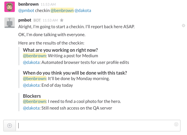187x135 pixels.
Task: Click @benbrown next to Writing a post for Medium
Action: pos(35,56)
